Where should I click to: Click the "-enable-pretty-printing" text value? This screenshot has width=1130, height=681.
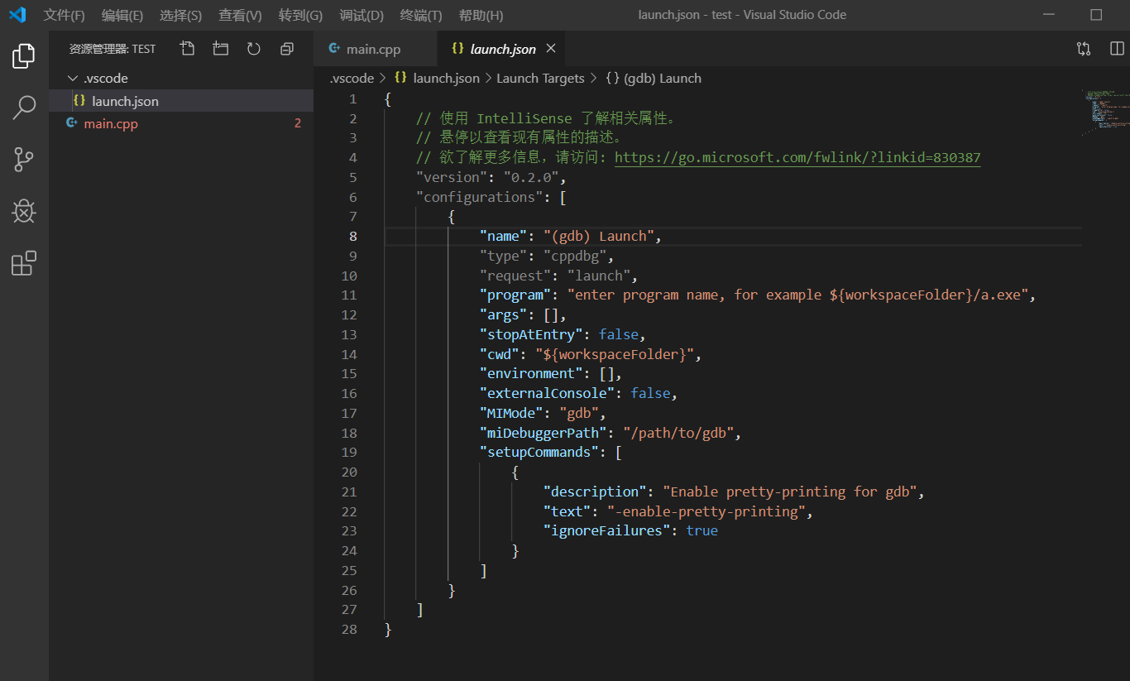coord(706,511)
